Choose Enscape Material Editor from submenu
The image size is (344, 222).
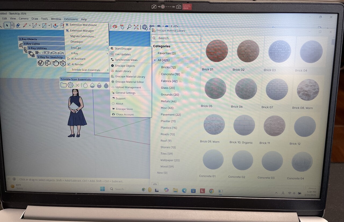click(x=130, y=82)
